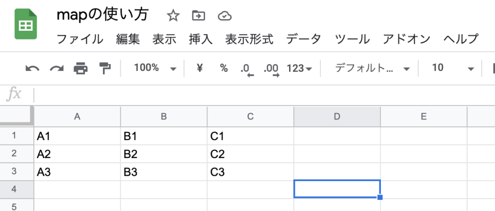This screenshot has height=211, width=495.
Task: Star the mapの使い方 document
Action: pyautogui.click(x=173, y=15)
